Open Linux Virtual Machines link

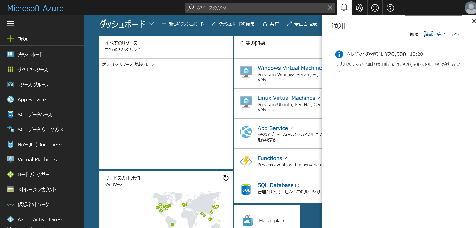pos(286,98)
